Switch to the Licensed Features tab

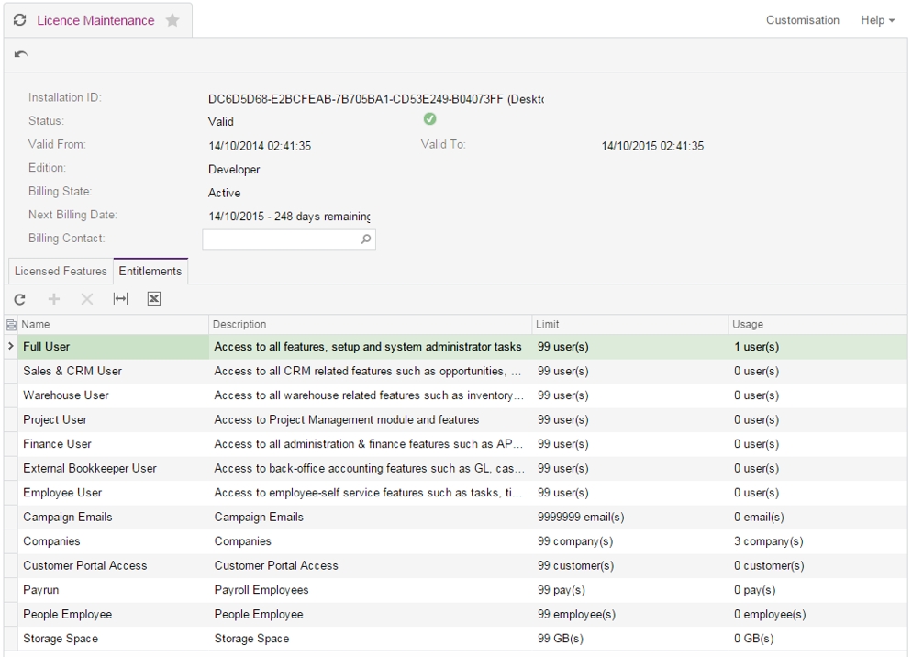[61, 272]
